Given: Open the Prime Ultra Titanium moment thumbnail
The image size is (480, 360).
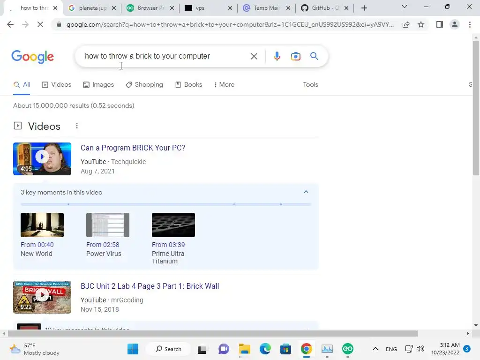Looking at the screenshot, I should 173,225.
